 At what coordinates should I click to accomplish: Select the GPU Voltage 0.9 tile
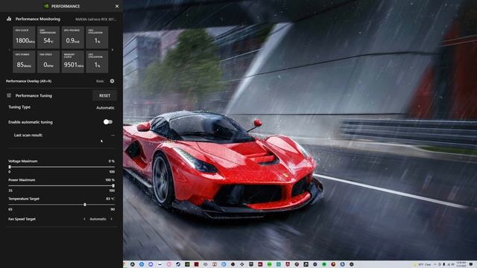click(x=73, y=38)
